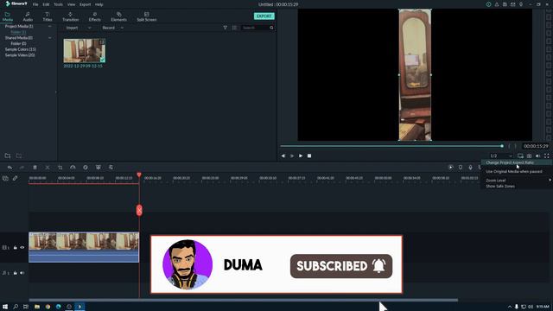The image size is (553, 311).
Task: Click the preview volume icon
Action: coord(537,155)
